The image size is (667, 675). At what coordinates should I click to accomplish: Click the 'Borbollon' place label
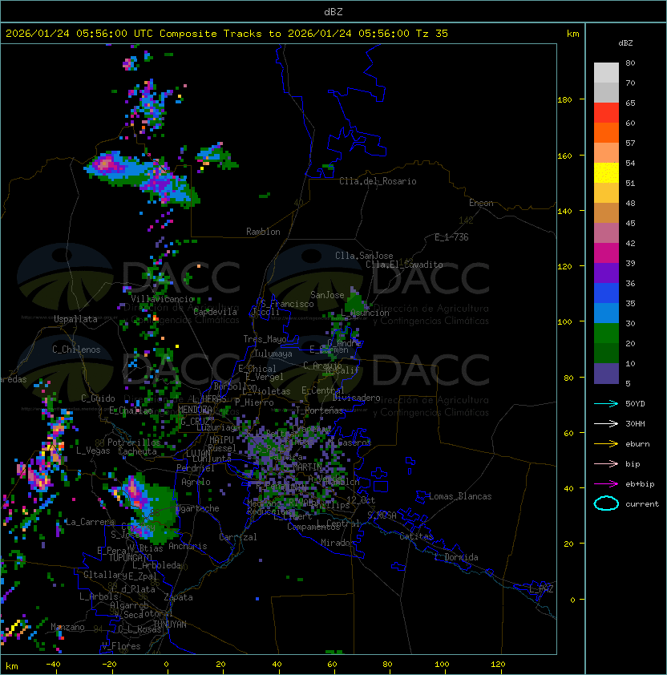pyautogui.click(x=236, y=386)
